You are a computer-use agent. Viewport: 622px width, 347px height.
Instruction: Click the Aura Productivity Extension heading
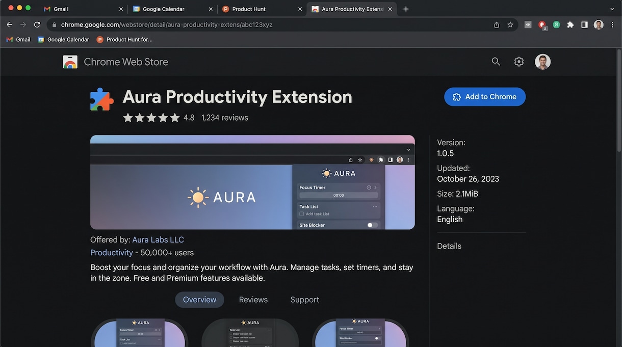[x=238, y=97]
